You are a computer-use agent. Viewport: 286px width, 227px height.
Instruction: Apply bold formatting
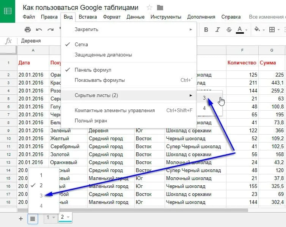206,30
